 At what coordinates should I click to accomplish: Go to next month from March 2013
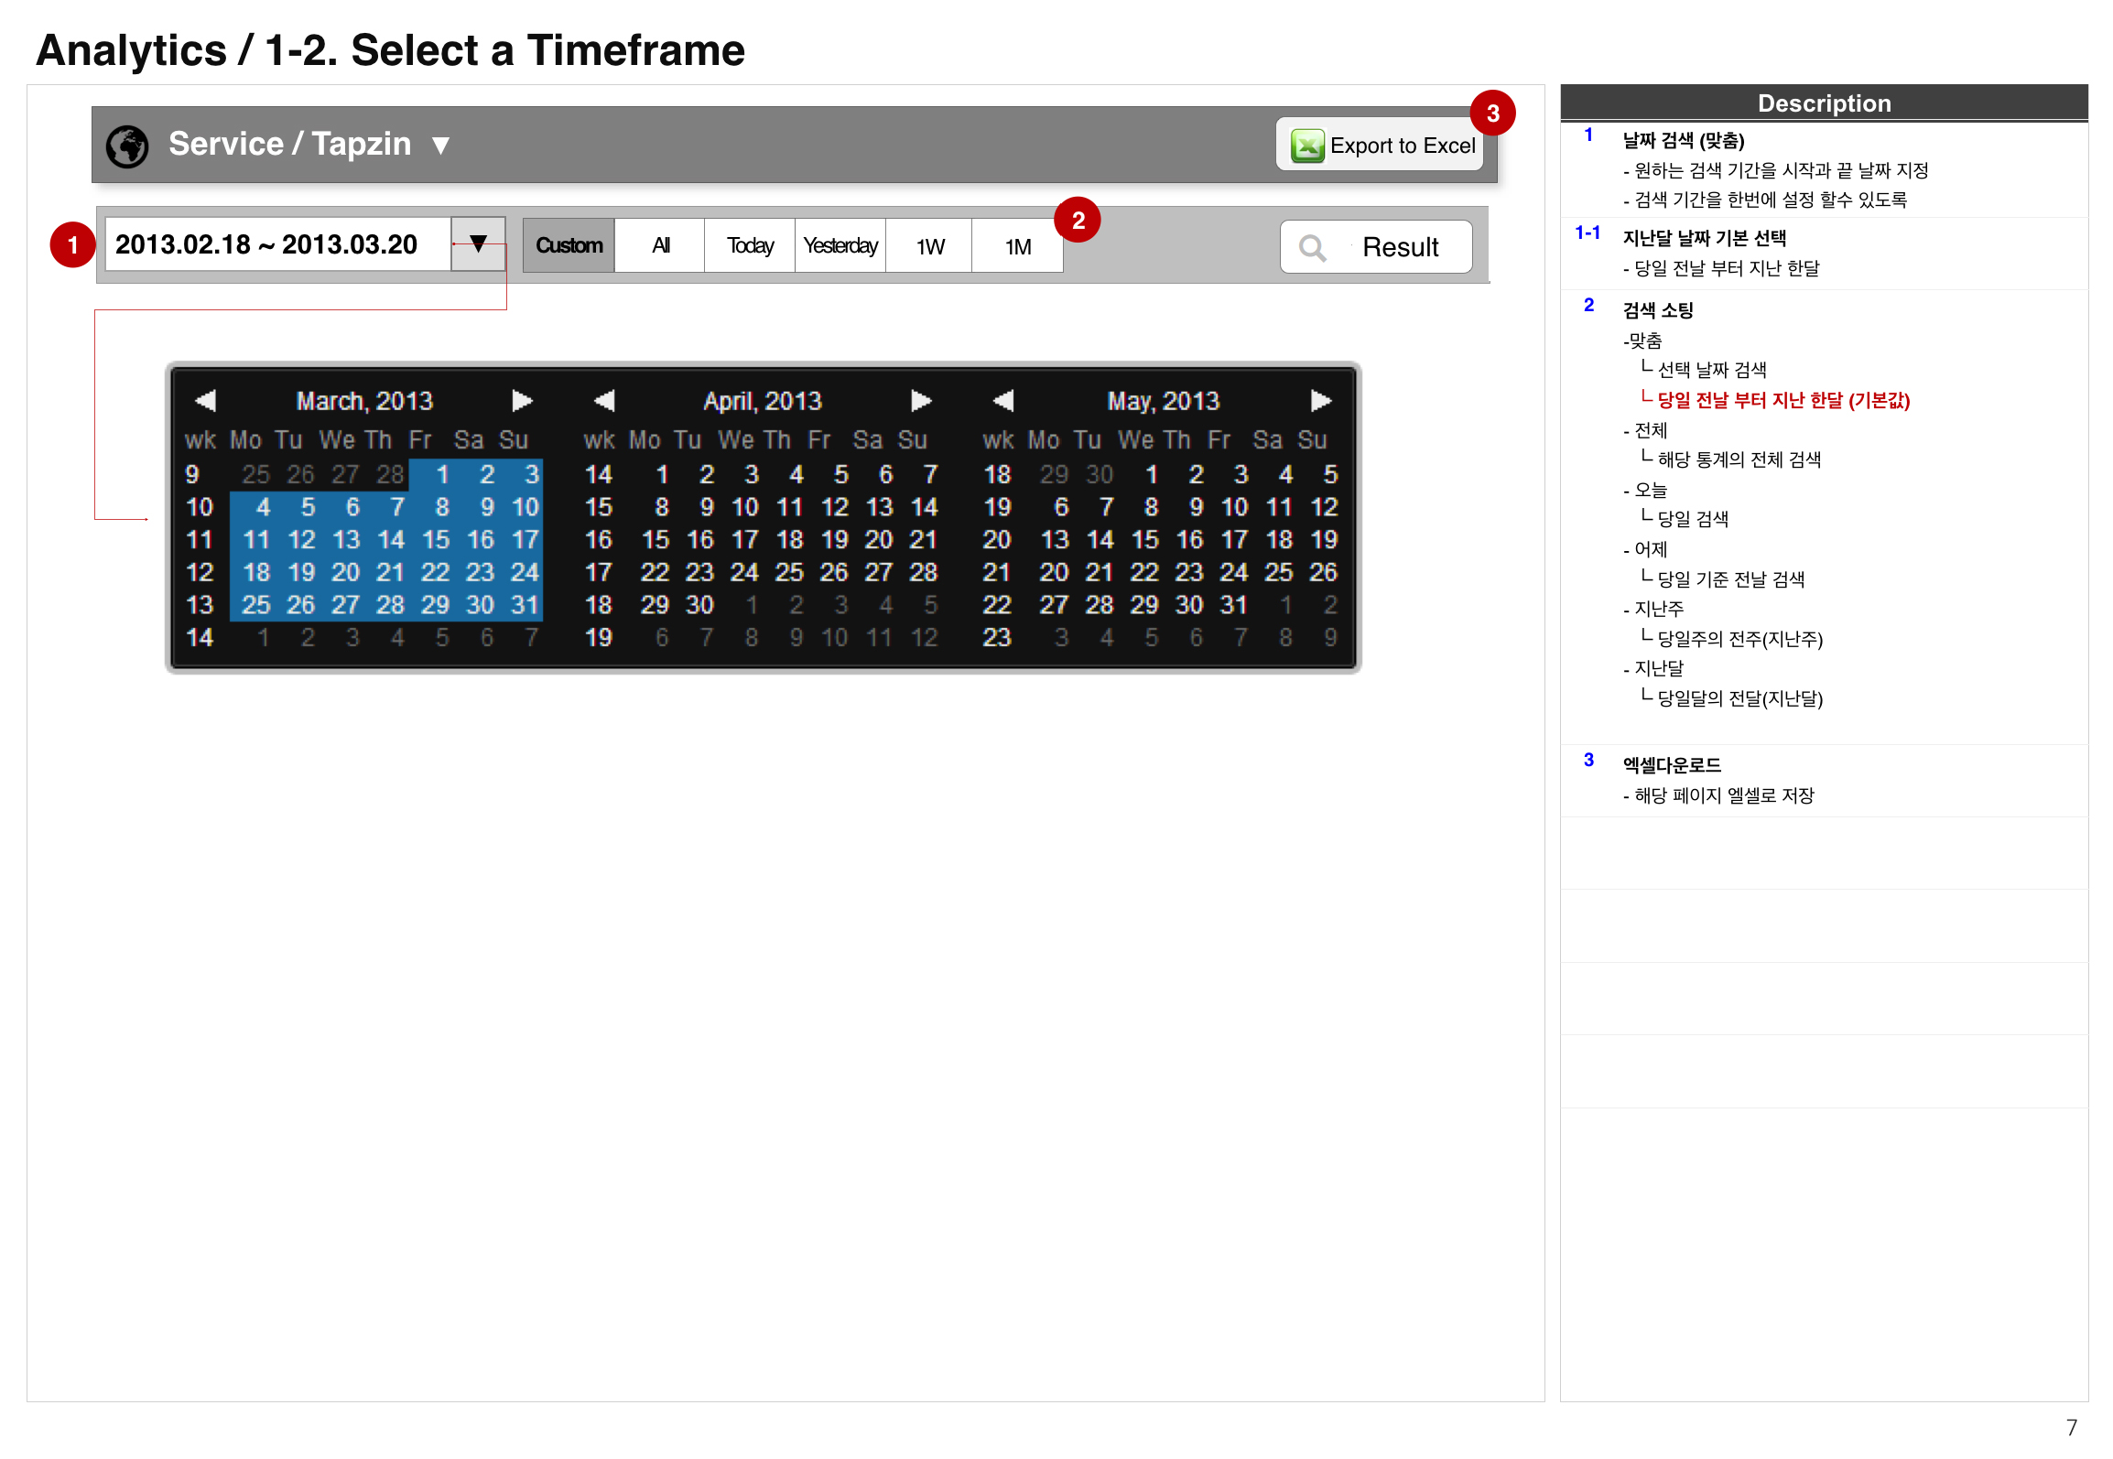[522, 401]
